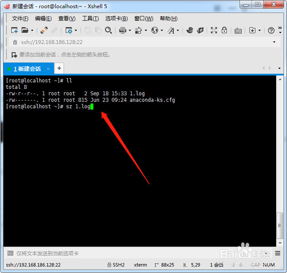Click the New session toolbar icon
The height and width of the screenshot is (273, 287).
click(x=14, y=30)
